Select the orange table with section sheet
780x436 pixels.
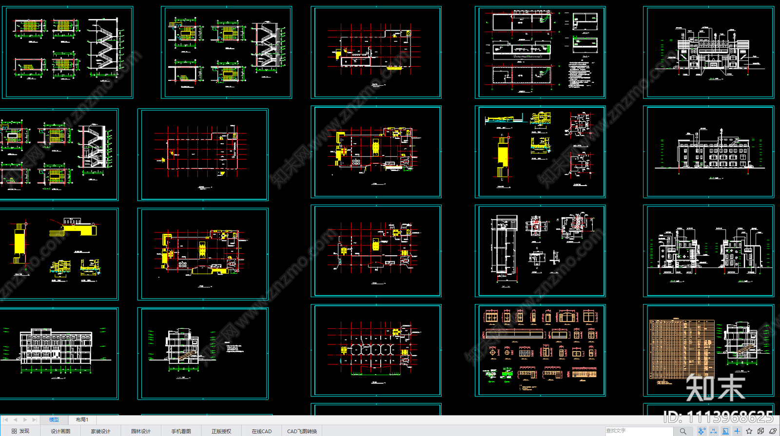(x=708, y=350)
